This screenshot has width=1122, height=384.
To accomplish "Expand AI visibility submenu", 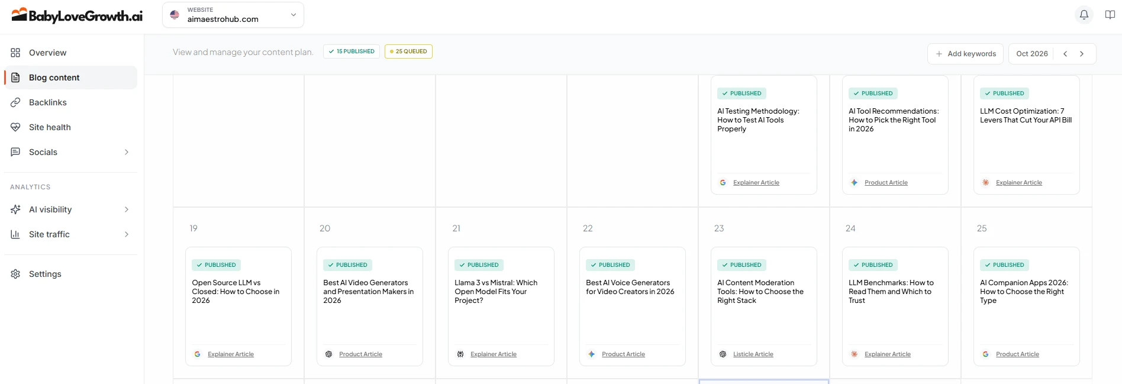I will [x=70, y=209].
